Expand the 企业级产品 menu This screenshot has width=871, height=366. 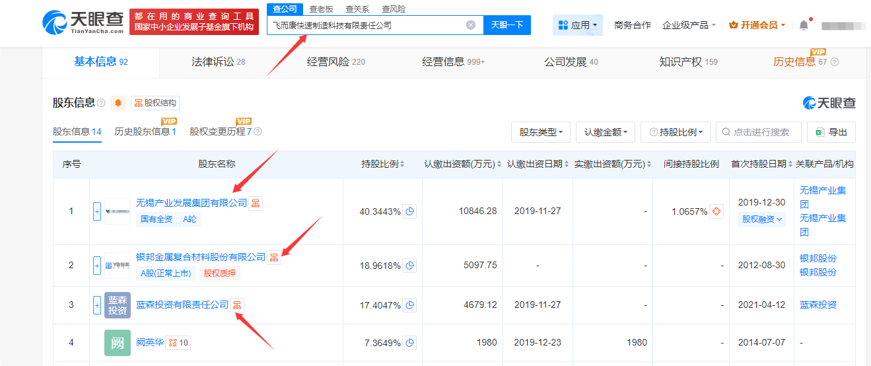point(689,25)
